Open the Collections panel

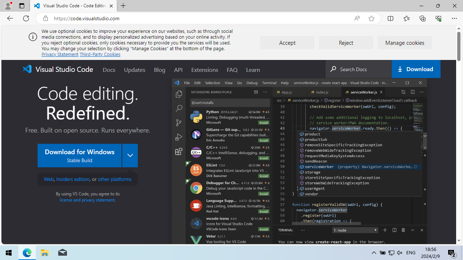(422, 18)
